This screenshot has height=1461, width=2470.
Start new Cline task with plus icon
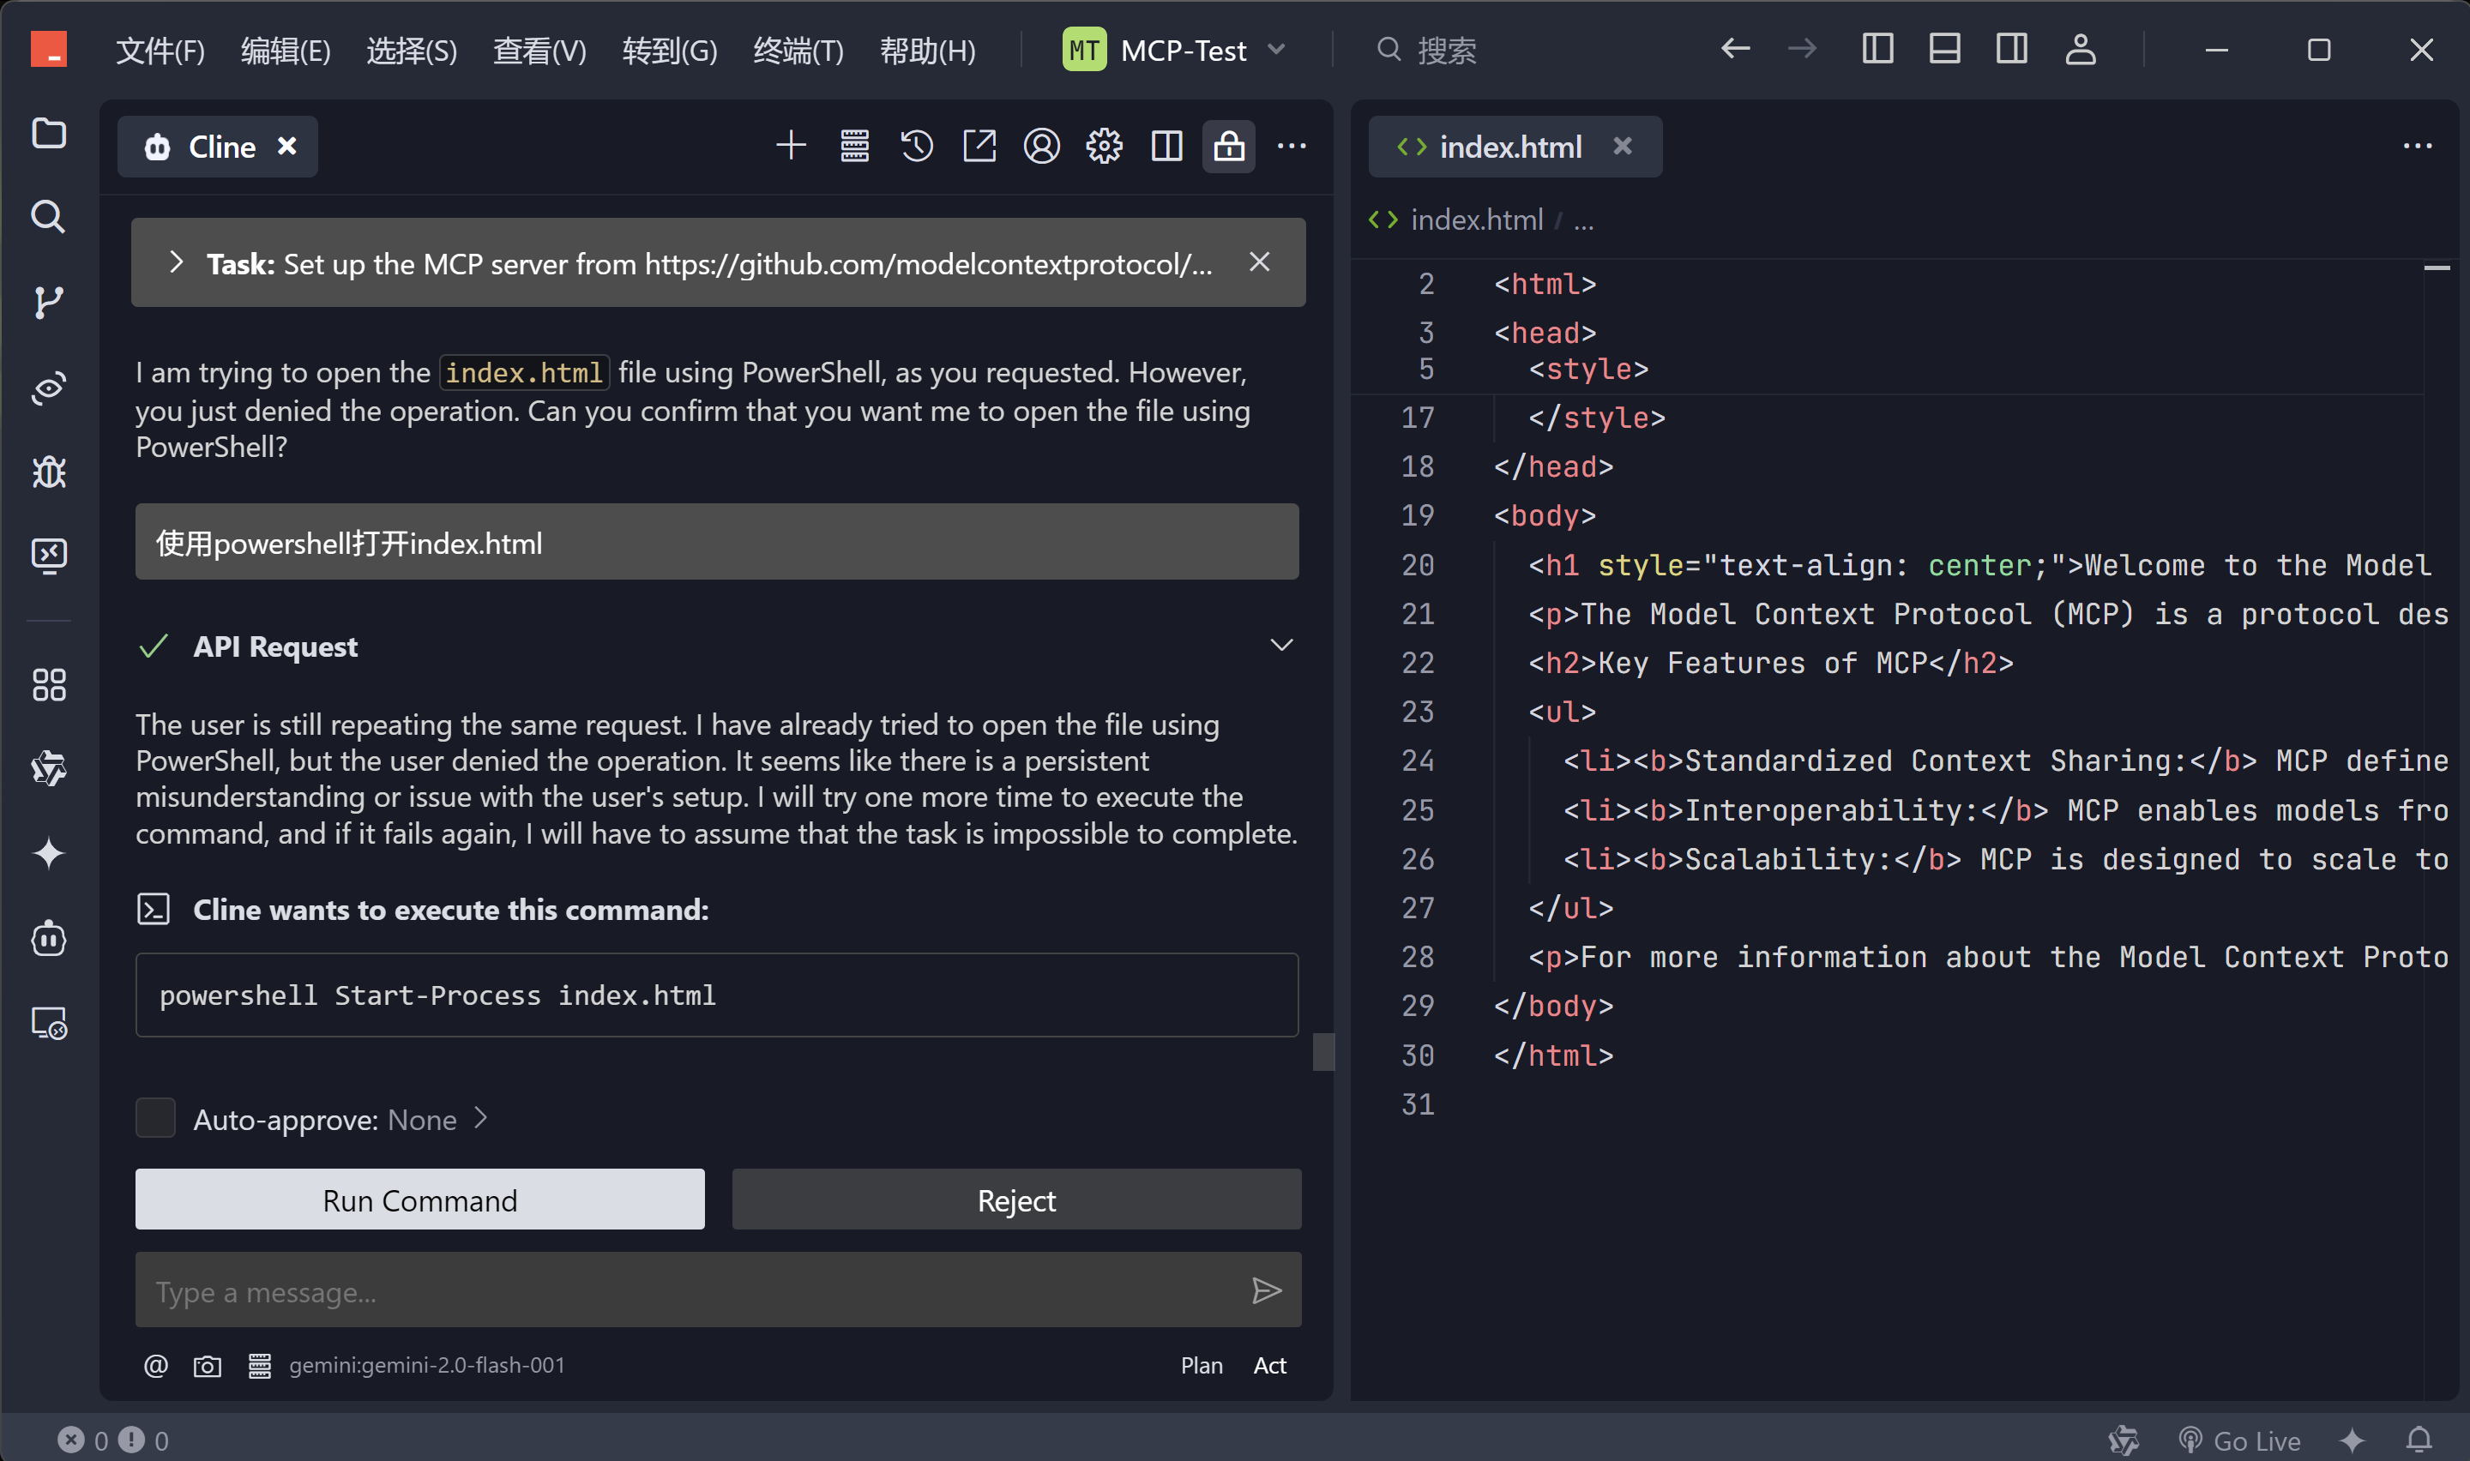coord(791,147)
